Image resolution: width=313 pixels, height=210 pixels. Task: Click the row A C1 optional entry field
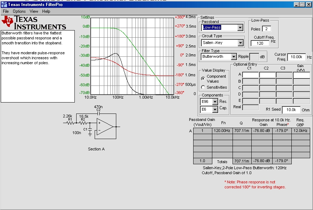(x=250, y=75)
